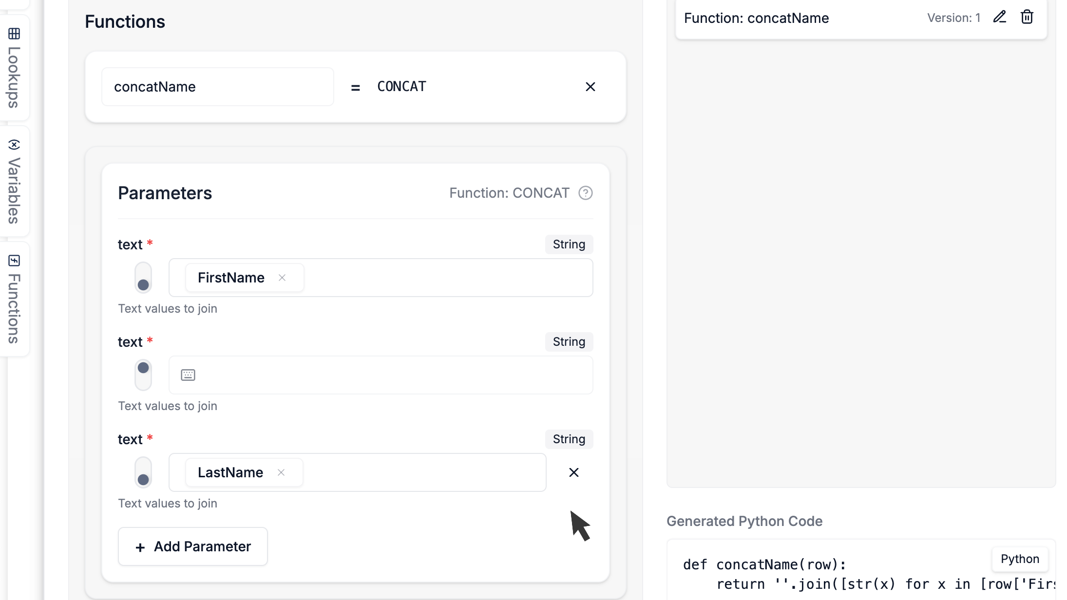Edit the concatName function name field

point(217,87)
